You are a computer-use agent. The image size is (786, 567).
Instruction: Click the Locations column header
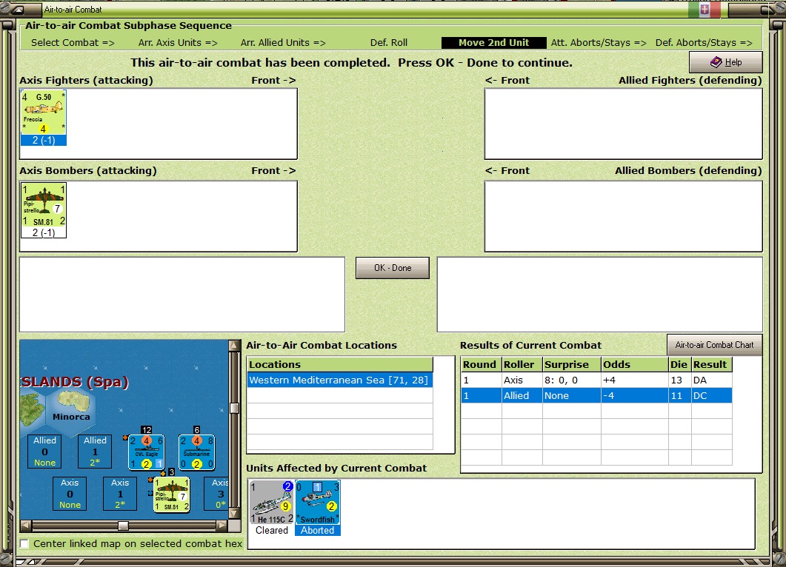pos(340,364)
